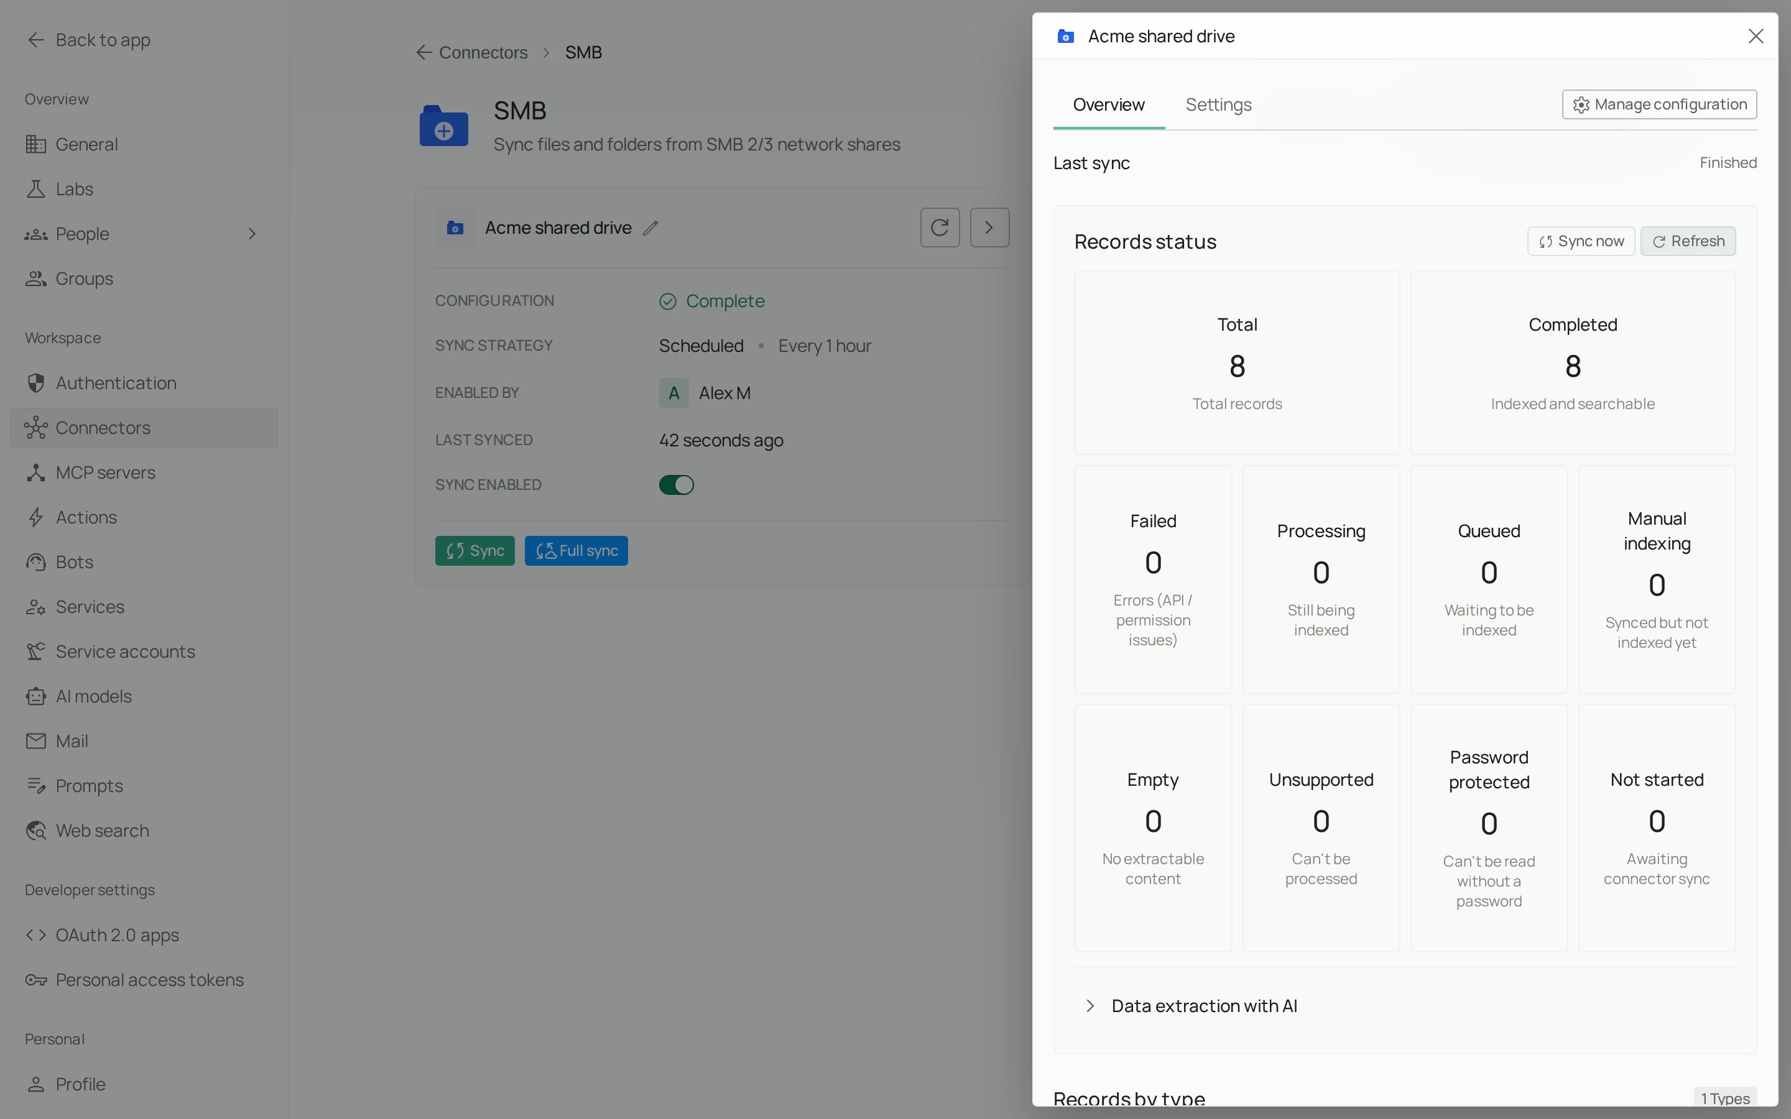This screenshot has height=1119, width=1791.
Task: Click the Groups icon in sidebar
Action: (x=35, y=279)
